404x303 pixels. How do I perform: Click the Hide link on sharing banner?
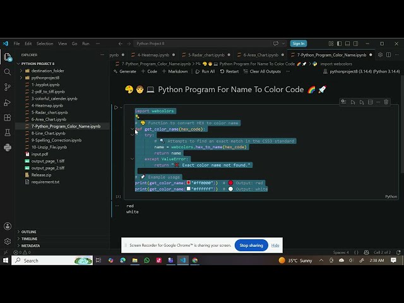(x=275, y=246)
